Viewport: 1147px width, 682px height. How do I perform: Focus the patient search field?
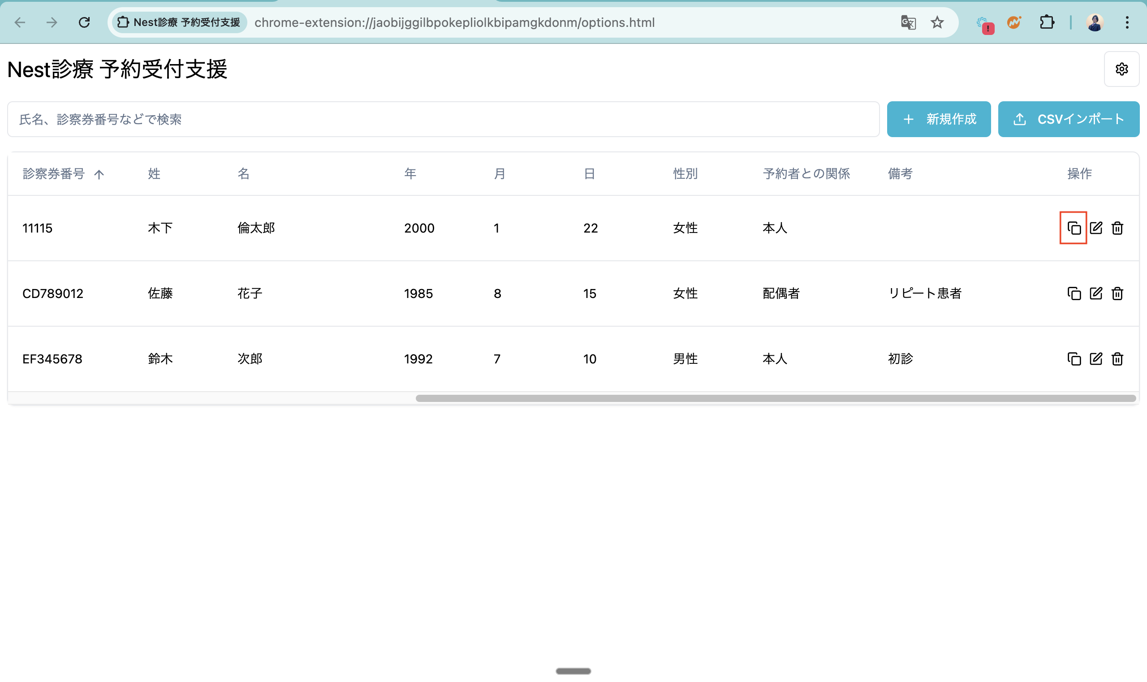click(443, 119)
